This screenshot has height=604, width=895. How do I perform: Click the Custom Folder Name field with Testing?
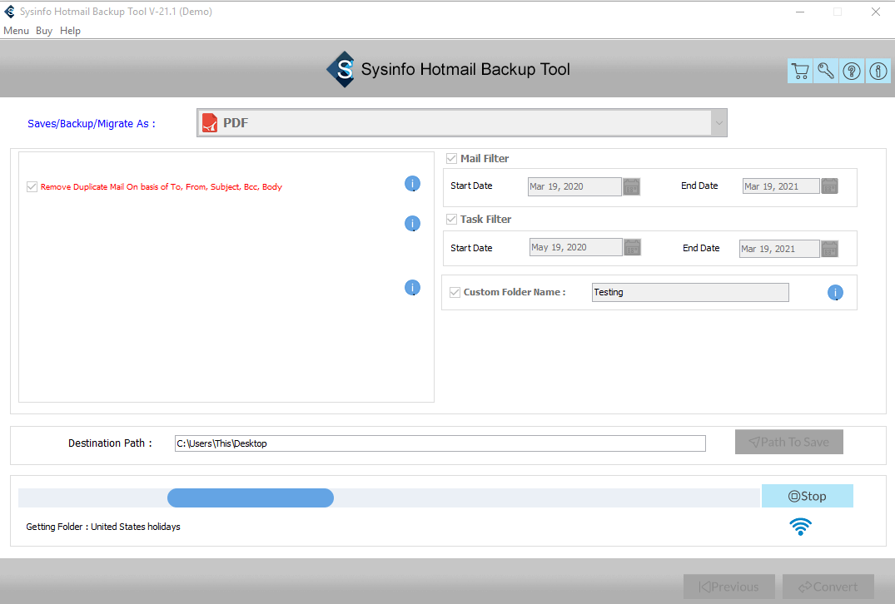coord(690,292)
